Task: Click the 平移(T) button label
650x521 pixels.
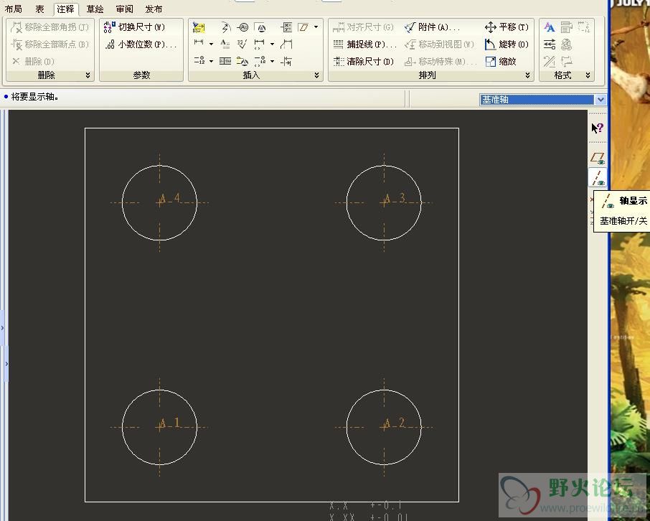Action: pyautogui.click(x=514, y=27)
